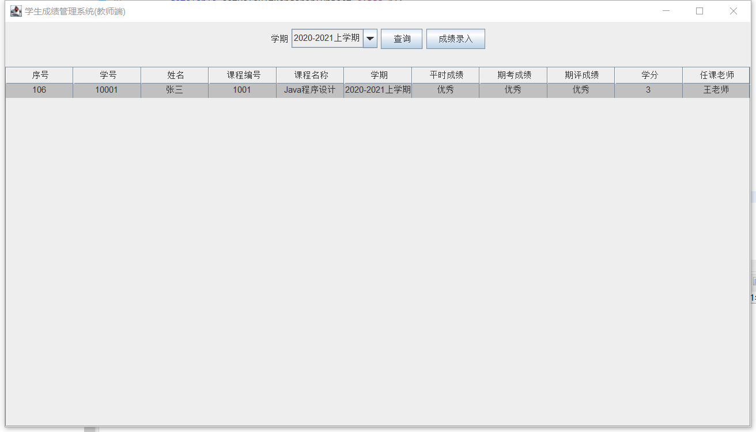Screen dimensions: 756x432
Task: Select the student ID cell 10001
Action: (107, 90)
